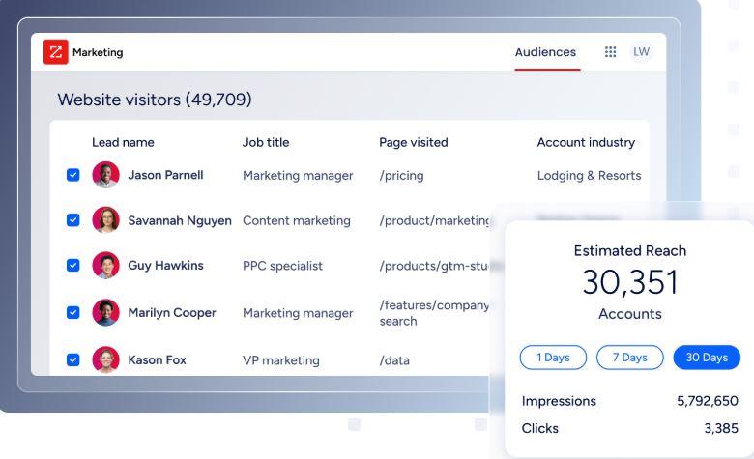
Task: Click Jason Parnell's Marketing manager job title
Action: 298,176
